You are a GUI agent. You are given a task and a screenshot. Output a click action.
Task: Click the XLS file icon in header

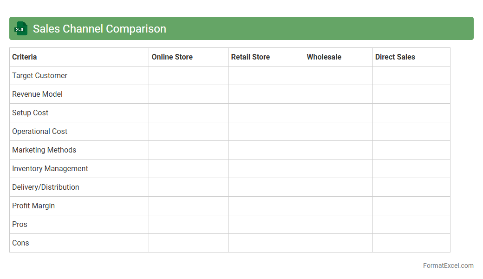[21, 29]
